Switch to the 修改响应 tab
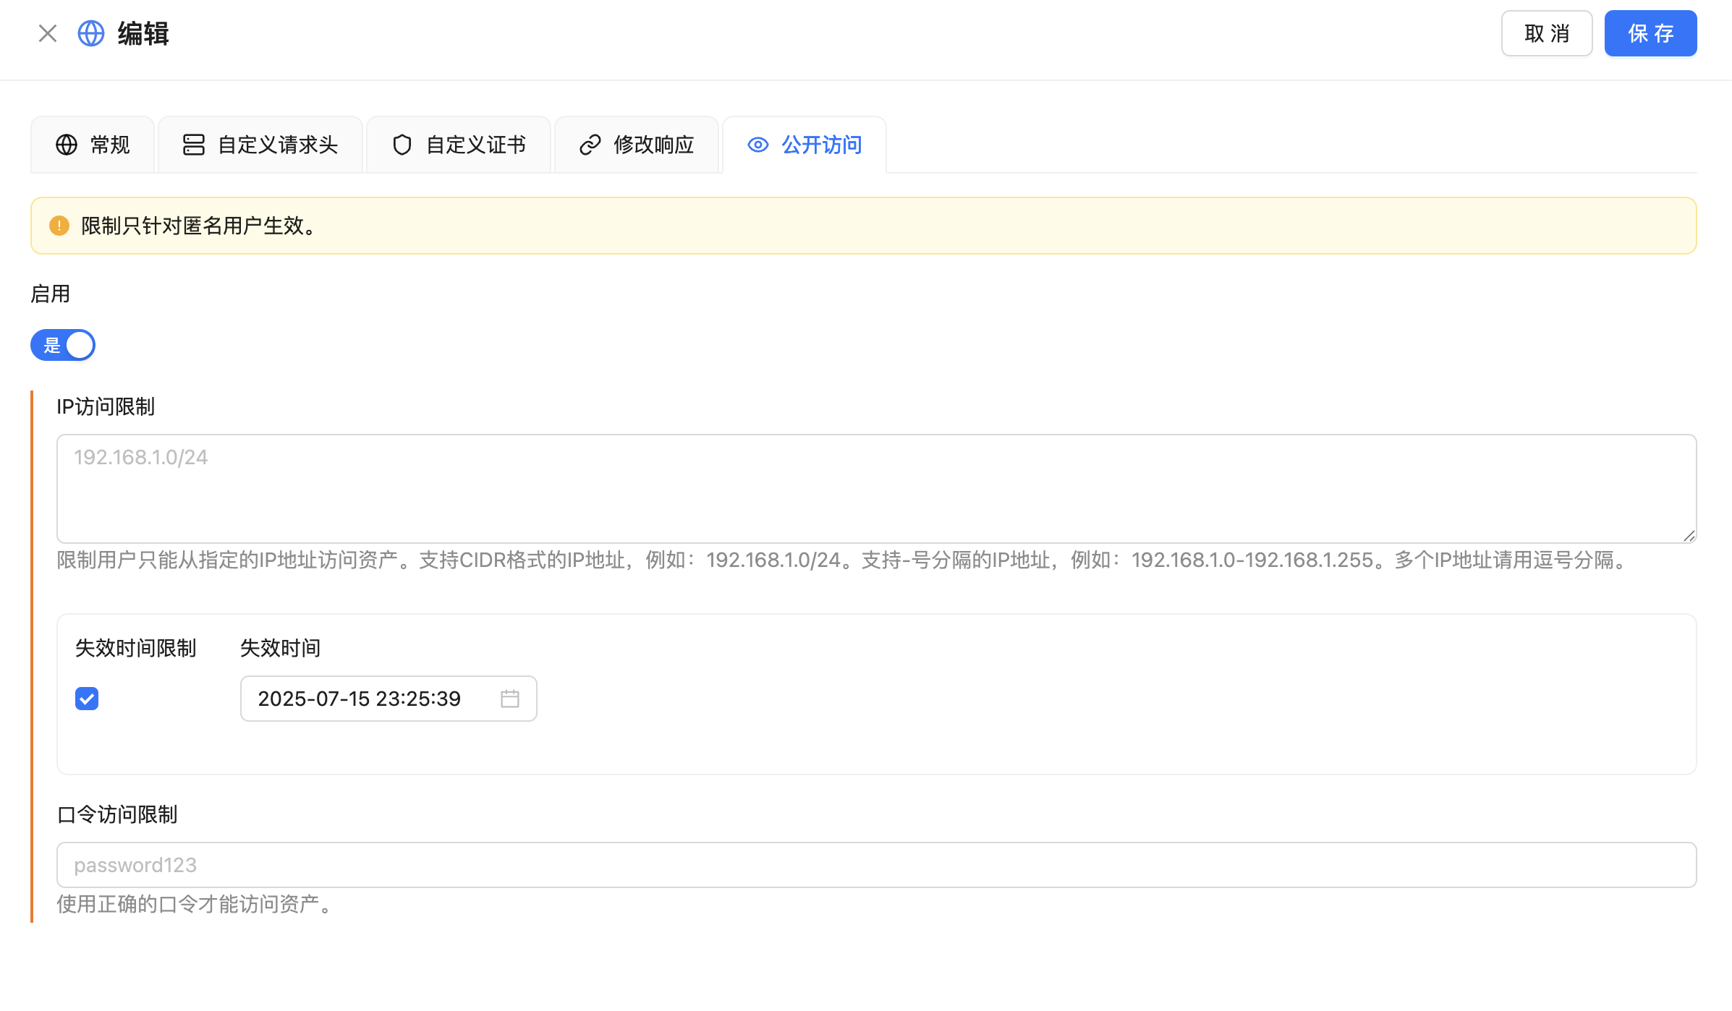Image resolution: width=1732 pixels, height=1011 pixels. click(x=637, y=145)
